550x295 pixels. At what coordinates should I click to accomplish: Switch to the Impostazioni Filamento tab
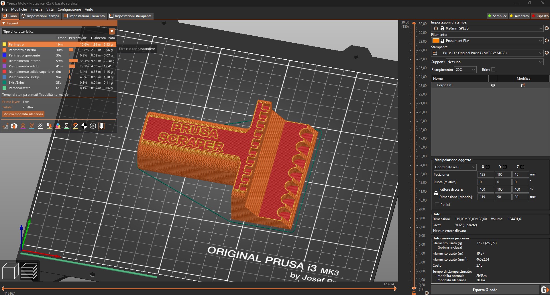tap(84, 16)
